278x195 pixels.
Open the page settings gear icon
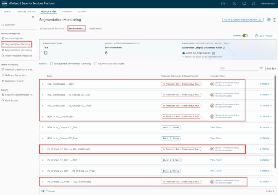click(269, 20)
